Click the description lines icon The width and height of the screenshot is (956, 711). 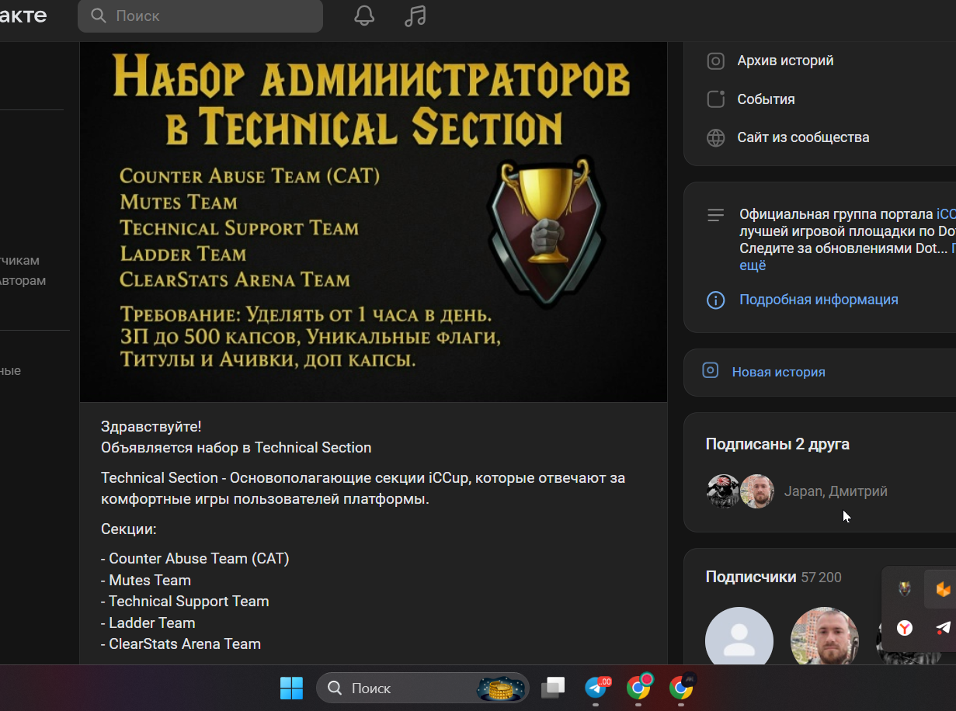(x=716, y=214)
